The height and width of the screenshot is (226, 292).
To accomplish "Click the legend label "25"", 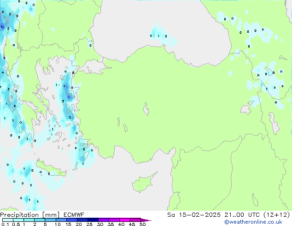I will pyautogui.click(x=89, y=224).
